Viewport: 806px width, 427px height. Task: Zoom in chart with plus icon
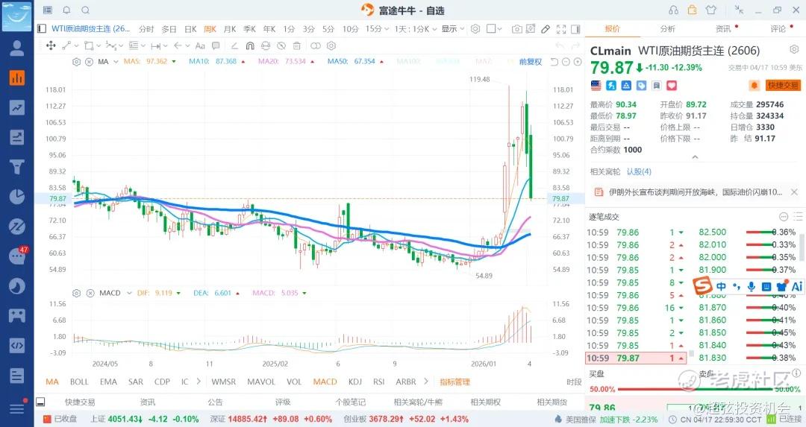(578, 62)
